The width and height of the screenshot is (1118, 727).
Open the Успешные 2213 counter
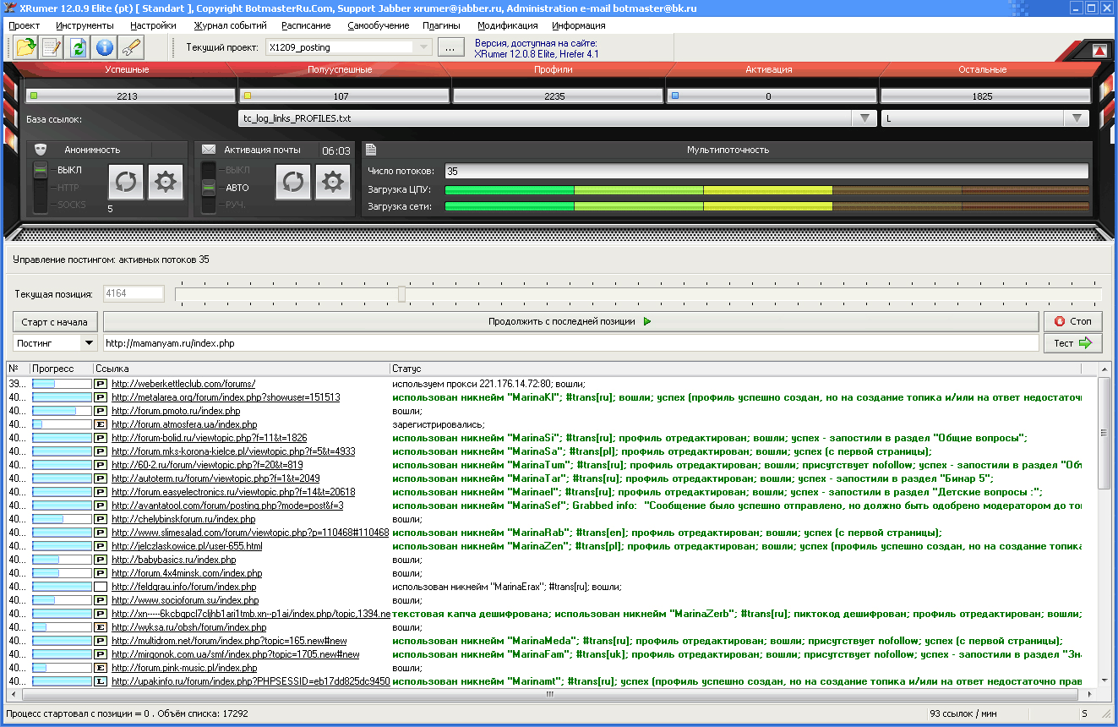pos(130,96)
